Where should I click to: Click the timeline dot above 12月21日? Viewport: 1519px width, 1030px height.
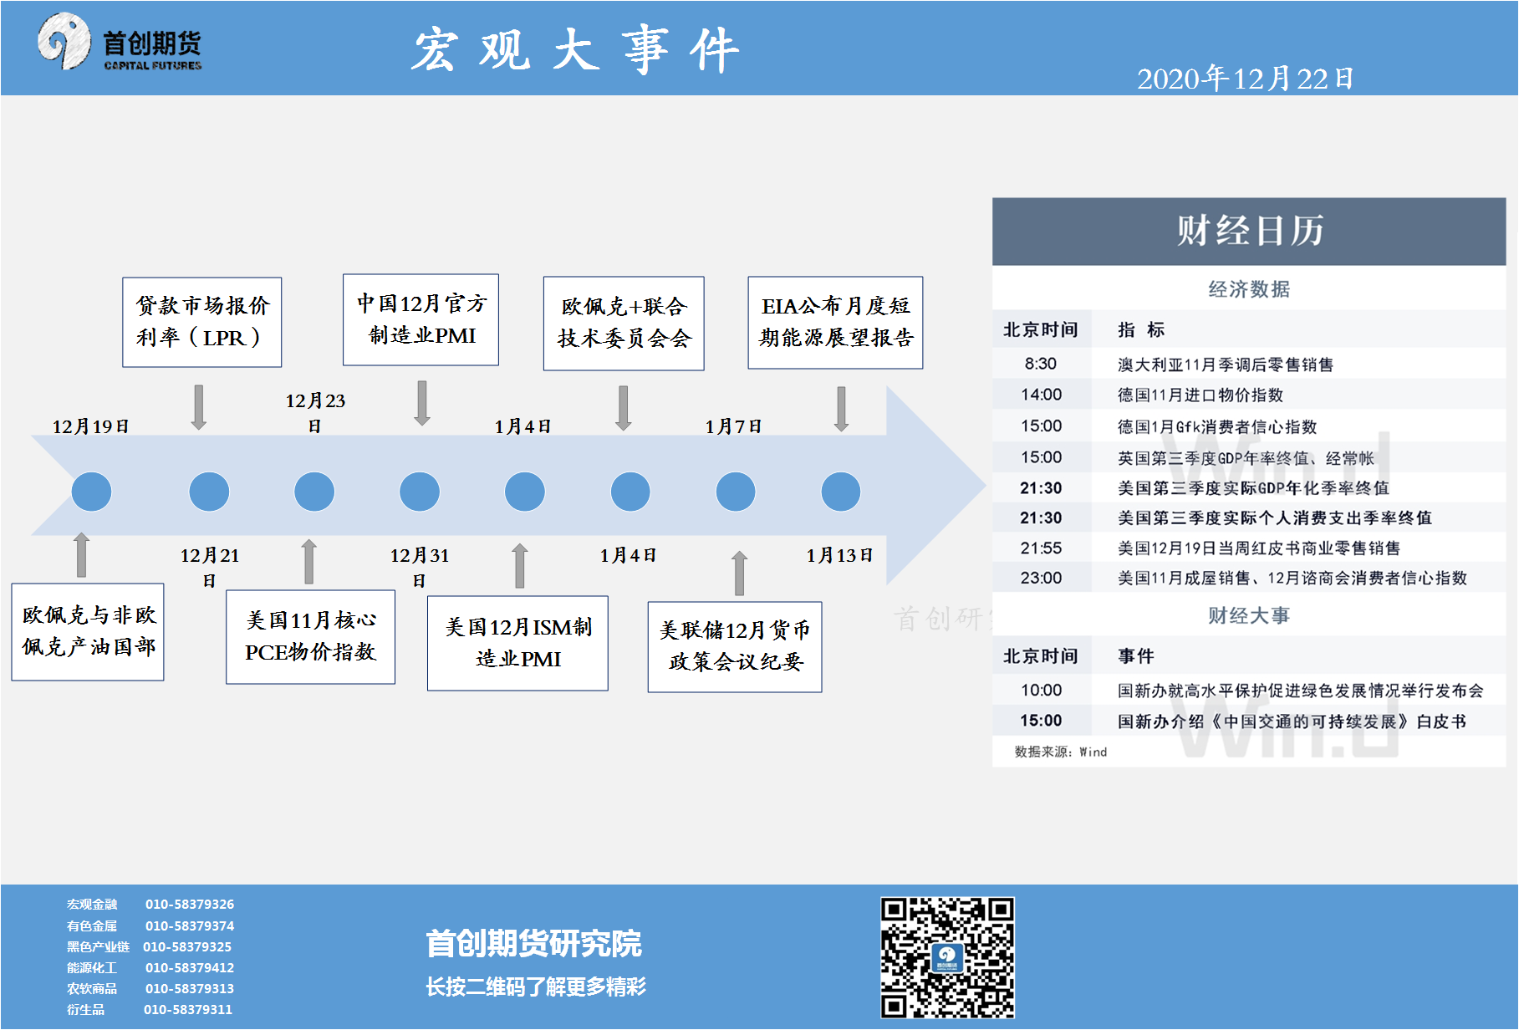tap(209, 492)
